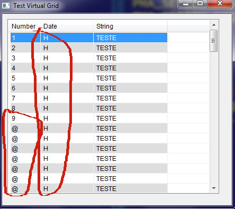Select the Number cell showing 5
The width and height of the screenshot is (235, 209).
pos(25,78)
